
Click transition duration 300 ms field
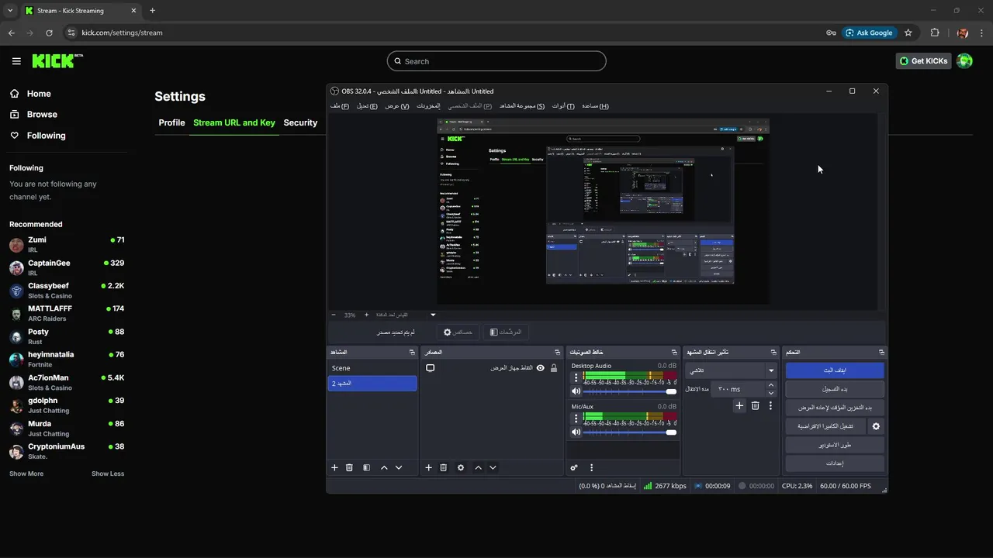[x=738, y=389]
